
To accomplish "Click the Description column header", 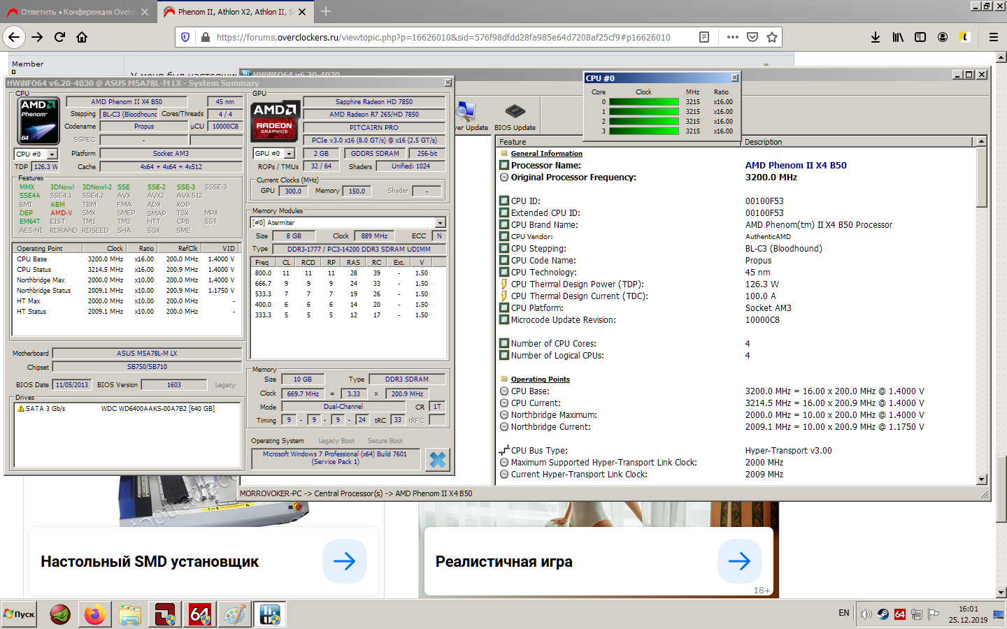I will pos(857,142).
